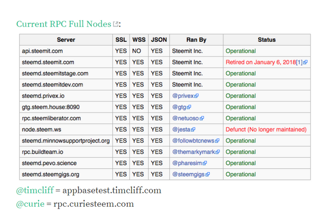Open the @netuoso profile link

(185, 118)
